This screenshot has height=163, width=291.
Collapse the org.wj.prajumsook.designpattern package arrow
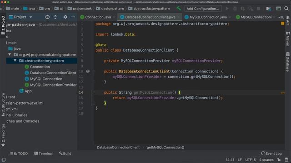tap(10, 54)
